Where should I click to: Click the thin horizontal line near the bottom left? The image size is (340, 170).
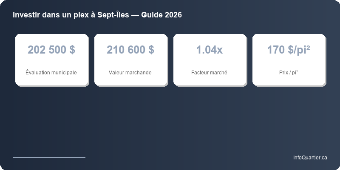(x=49, y=157)
